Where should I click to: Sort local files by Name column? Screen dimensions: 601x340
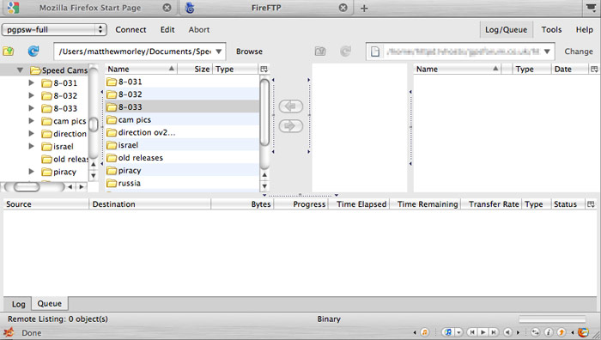click(x=141, y=69)
